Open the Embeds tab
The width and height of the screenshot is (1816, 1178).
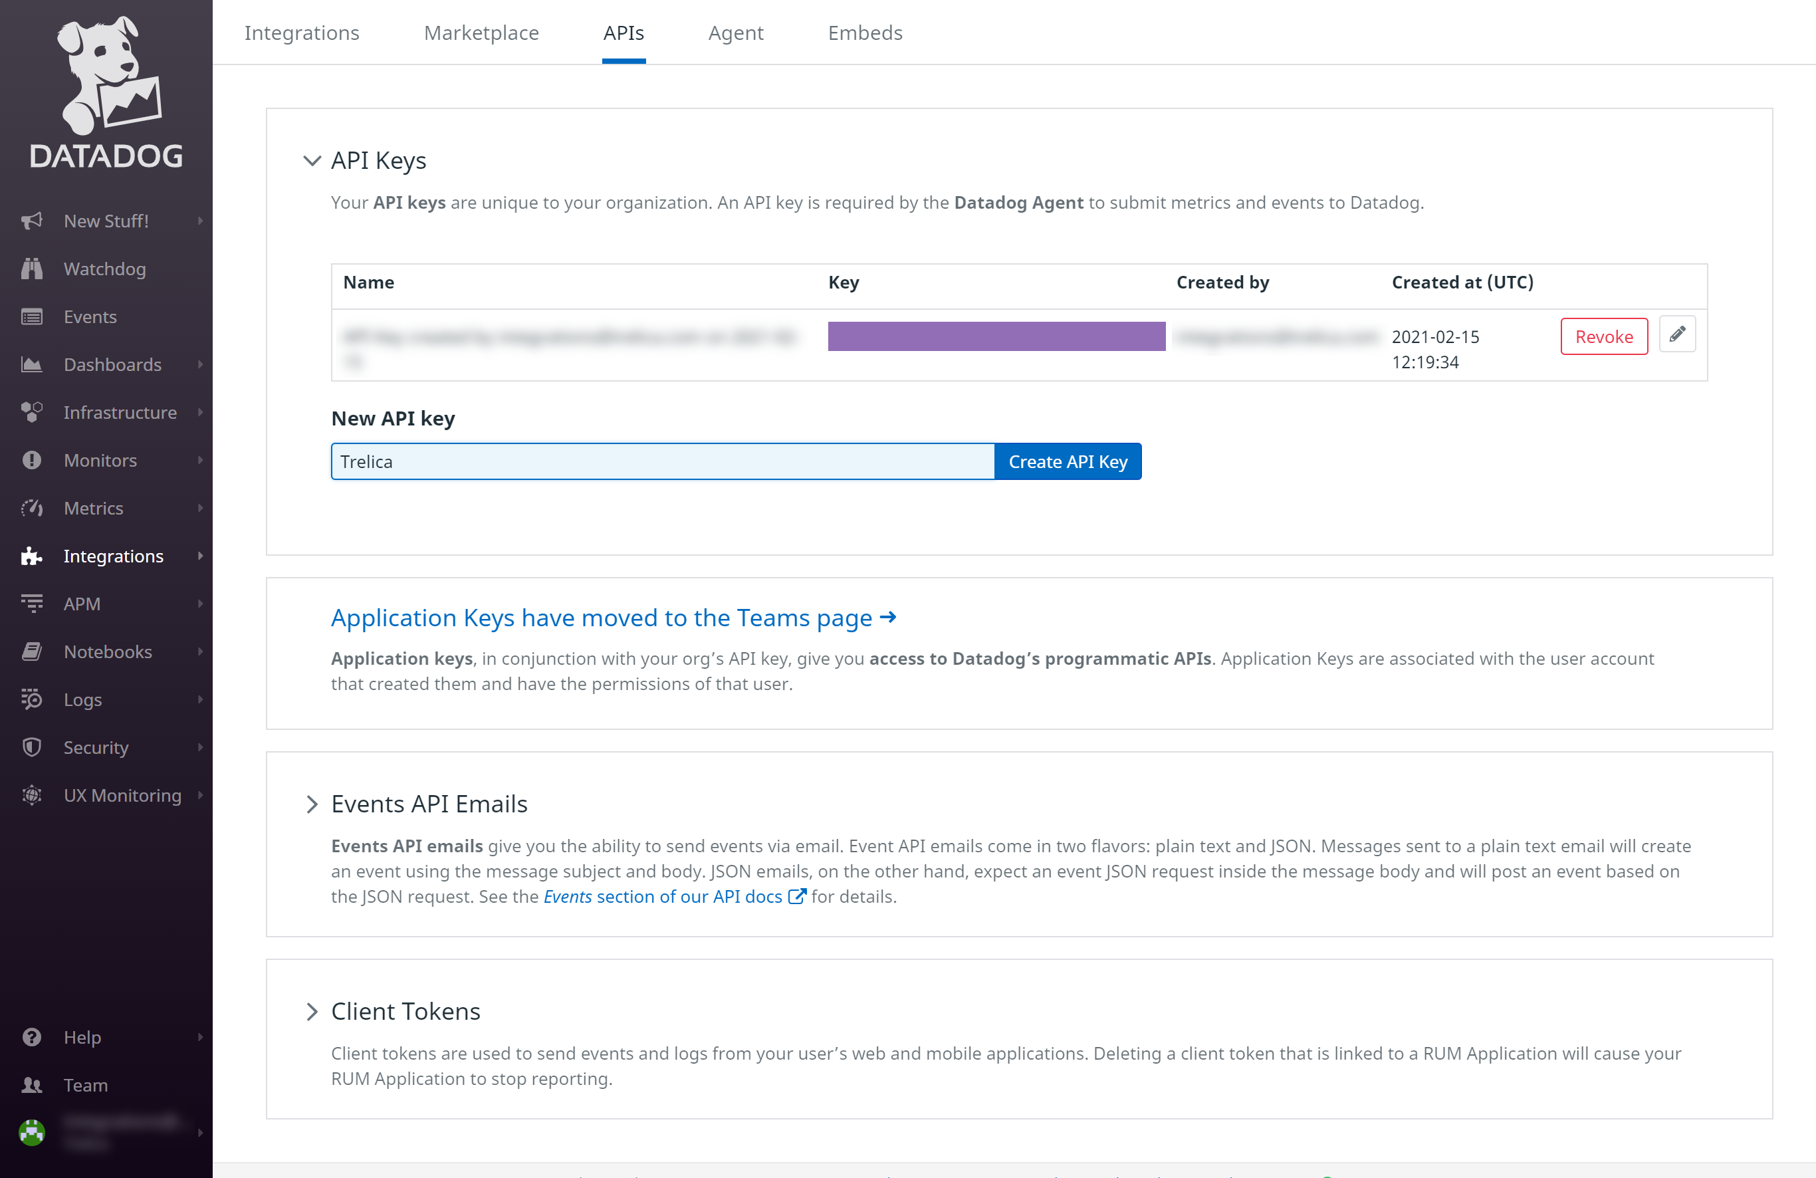[x=865, y=33]
